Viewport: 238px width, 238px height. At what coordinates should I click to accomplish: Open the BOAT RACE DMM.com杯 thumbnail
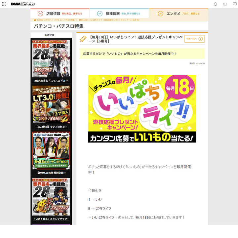[51, 151]
